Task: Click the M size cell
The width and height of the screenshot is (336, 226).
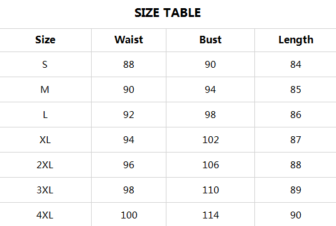Action: [x=45, y=90]
